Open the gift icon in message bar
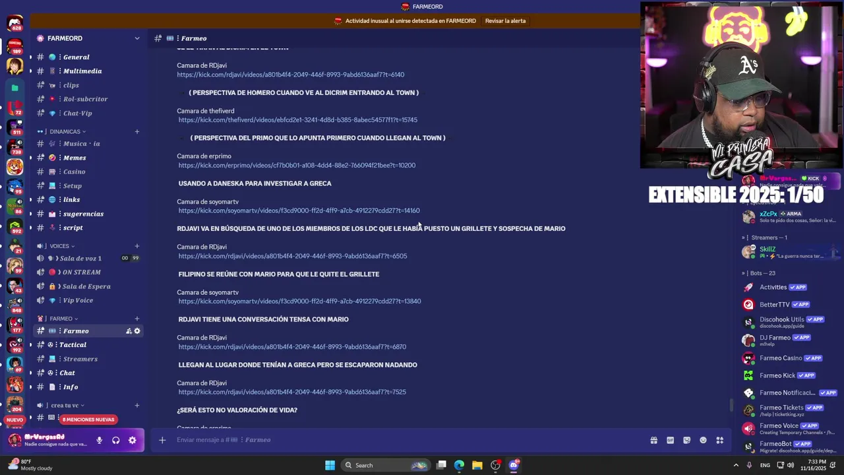This screenshot has height=475, width=844. (653, 440)
